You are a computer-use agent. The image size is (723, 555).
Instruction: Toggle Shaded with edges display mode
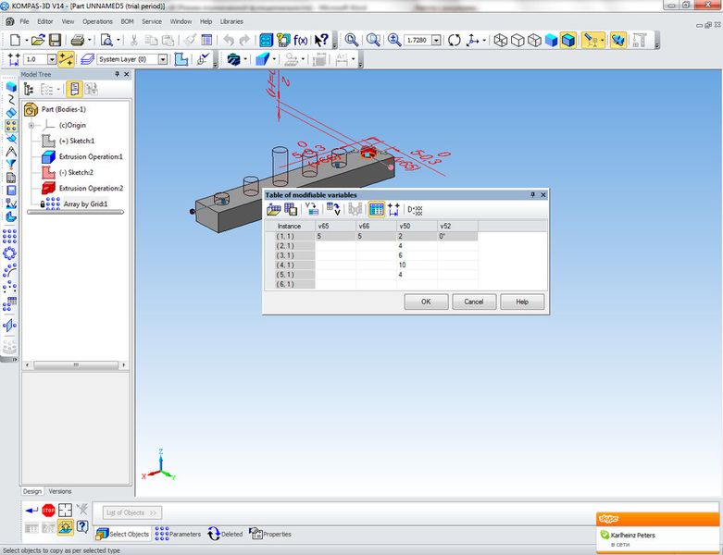pos(568,40)
